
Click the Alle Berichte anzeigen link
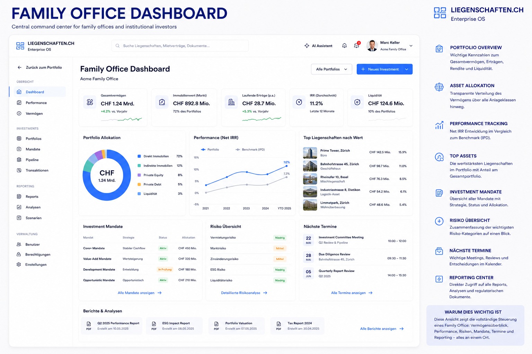tap(382, 329)
